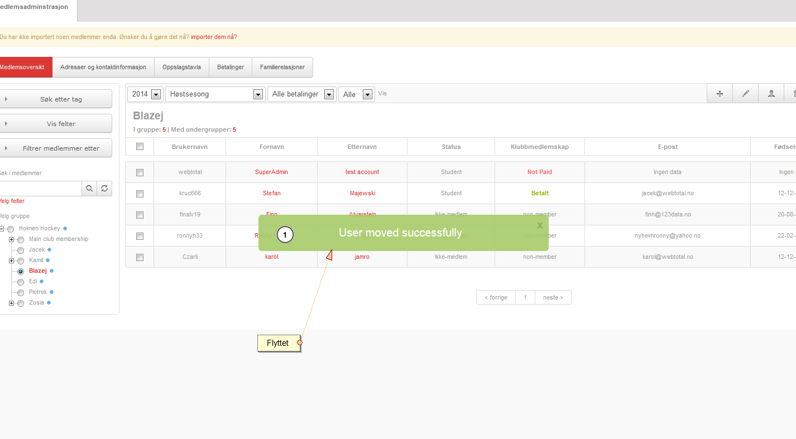
Task: Open the Alle betalinger dropdown
Action: [301, 94]
